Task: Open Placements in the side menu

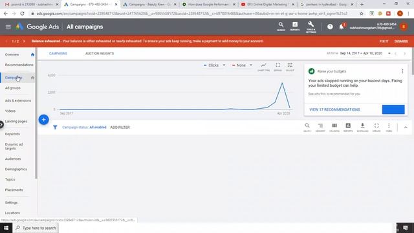Action: (14, 190)
